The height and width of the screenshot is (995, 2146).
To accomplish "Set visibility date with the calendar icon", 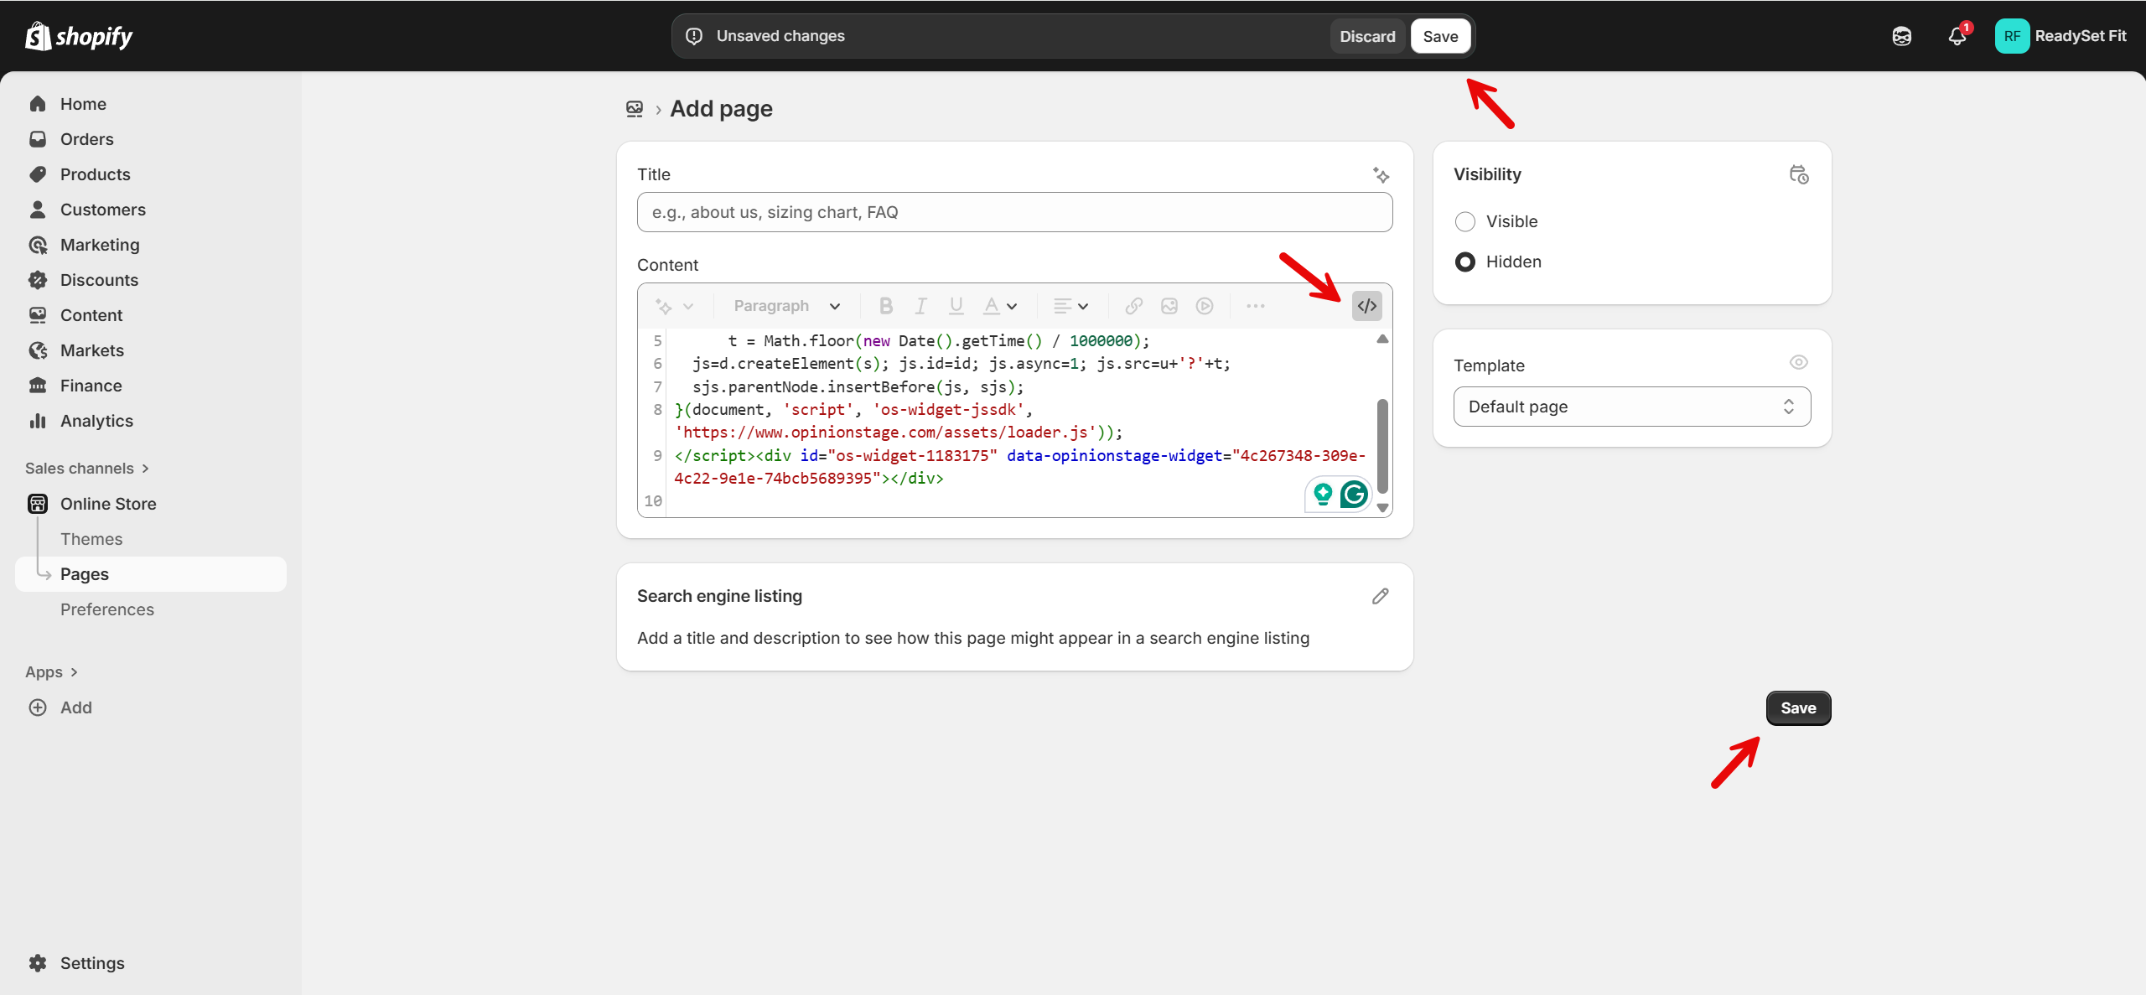I will [x=1799, y=174].
